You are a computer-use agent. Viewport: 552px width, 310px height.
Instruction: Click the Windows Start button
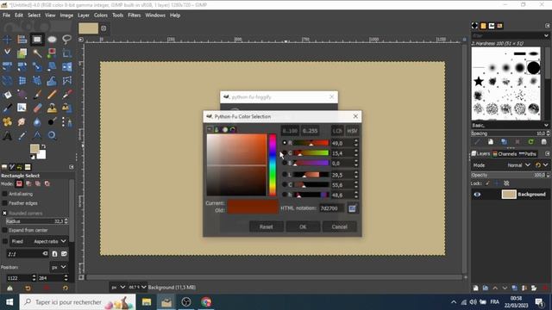[x=9, y=302]
